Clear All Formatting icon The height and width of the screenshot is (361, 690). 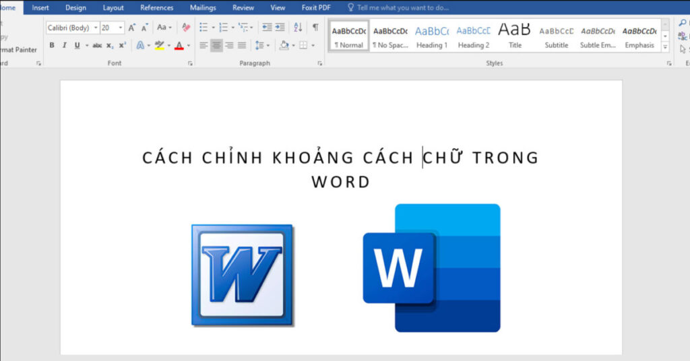tap(186, 27)
